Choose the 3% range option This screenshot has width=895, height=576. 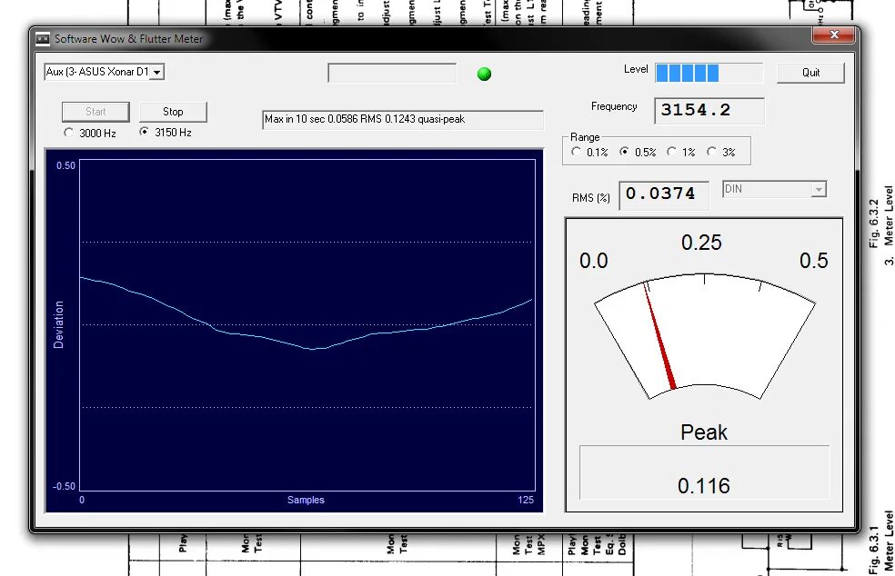click(x=711, y=152)
